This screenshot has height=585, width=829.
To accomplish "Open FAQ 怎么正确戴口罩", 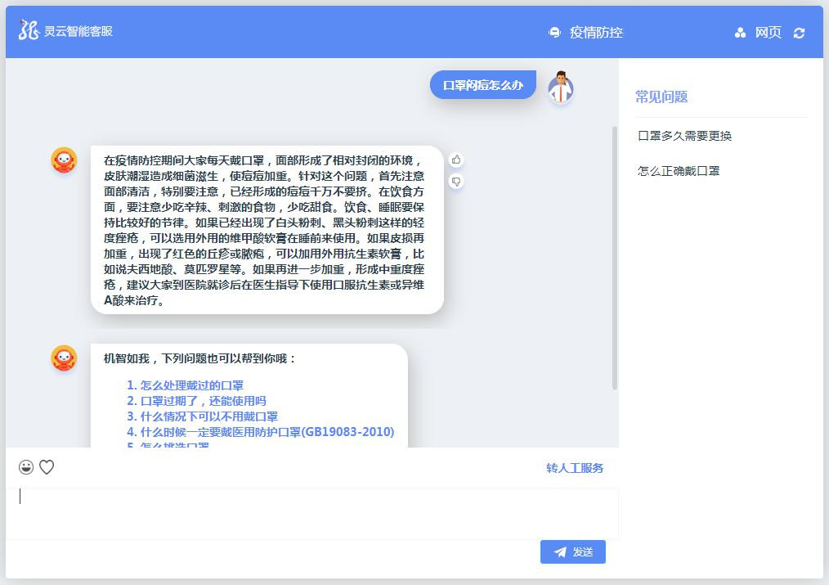I will click(679, 171).
